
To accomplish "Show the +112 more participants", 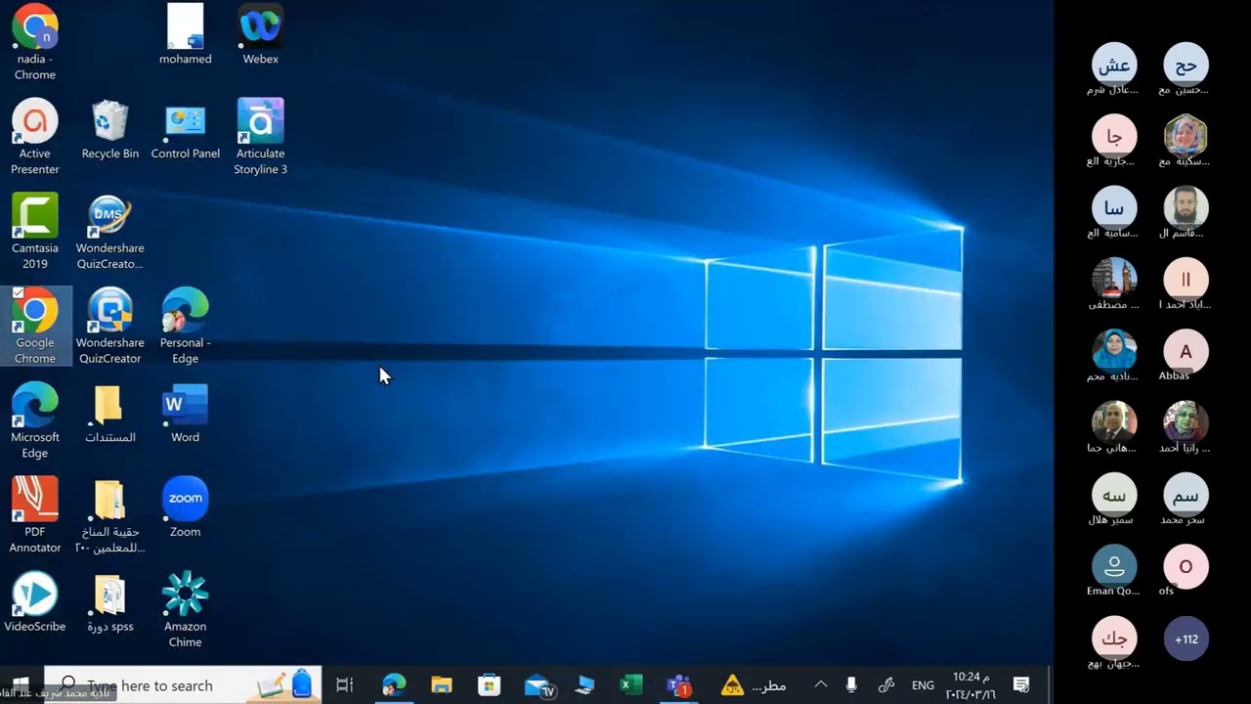I will click(1186, 639).
